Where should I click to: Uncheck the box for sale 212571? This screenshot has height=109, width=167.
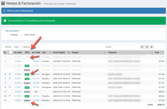10,78
